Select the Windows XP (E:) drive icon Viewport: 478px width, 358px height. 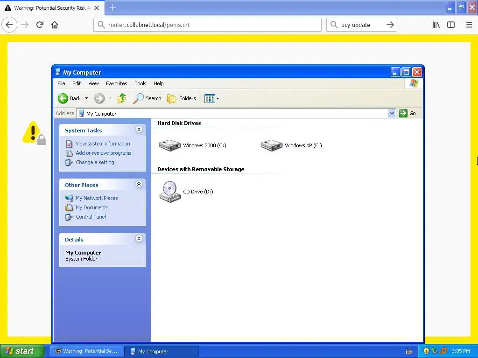[x=272, y=145]
